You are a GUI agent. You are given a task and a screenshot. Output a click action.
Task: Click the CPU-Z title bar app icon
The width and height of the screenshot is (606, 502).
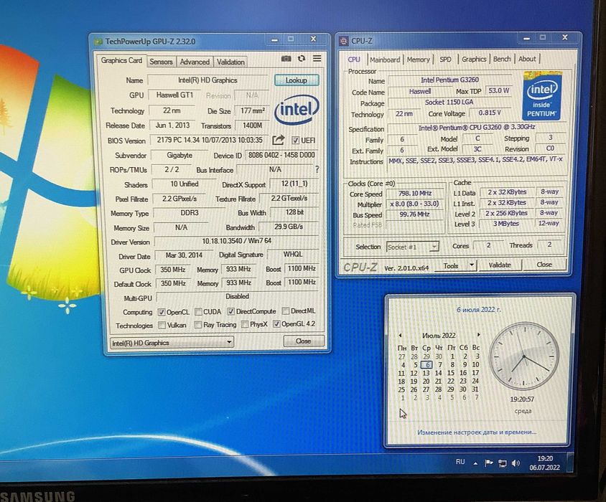click(x=343, y=41)
